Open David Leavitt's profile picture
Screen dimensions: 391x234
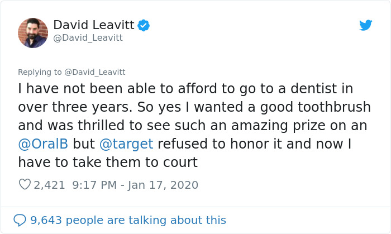(x=33, y=32)
